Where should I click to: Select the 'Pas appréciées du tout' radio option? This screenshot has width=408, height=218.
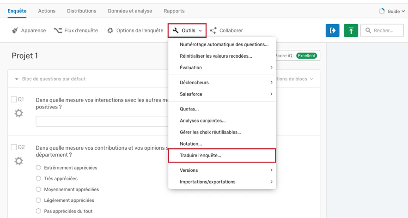pyautogui.click(x=39, y=211)
